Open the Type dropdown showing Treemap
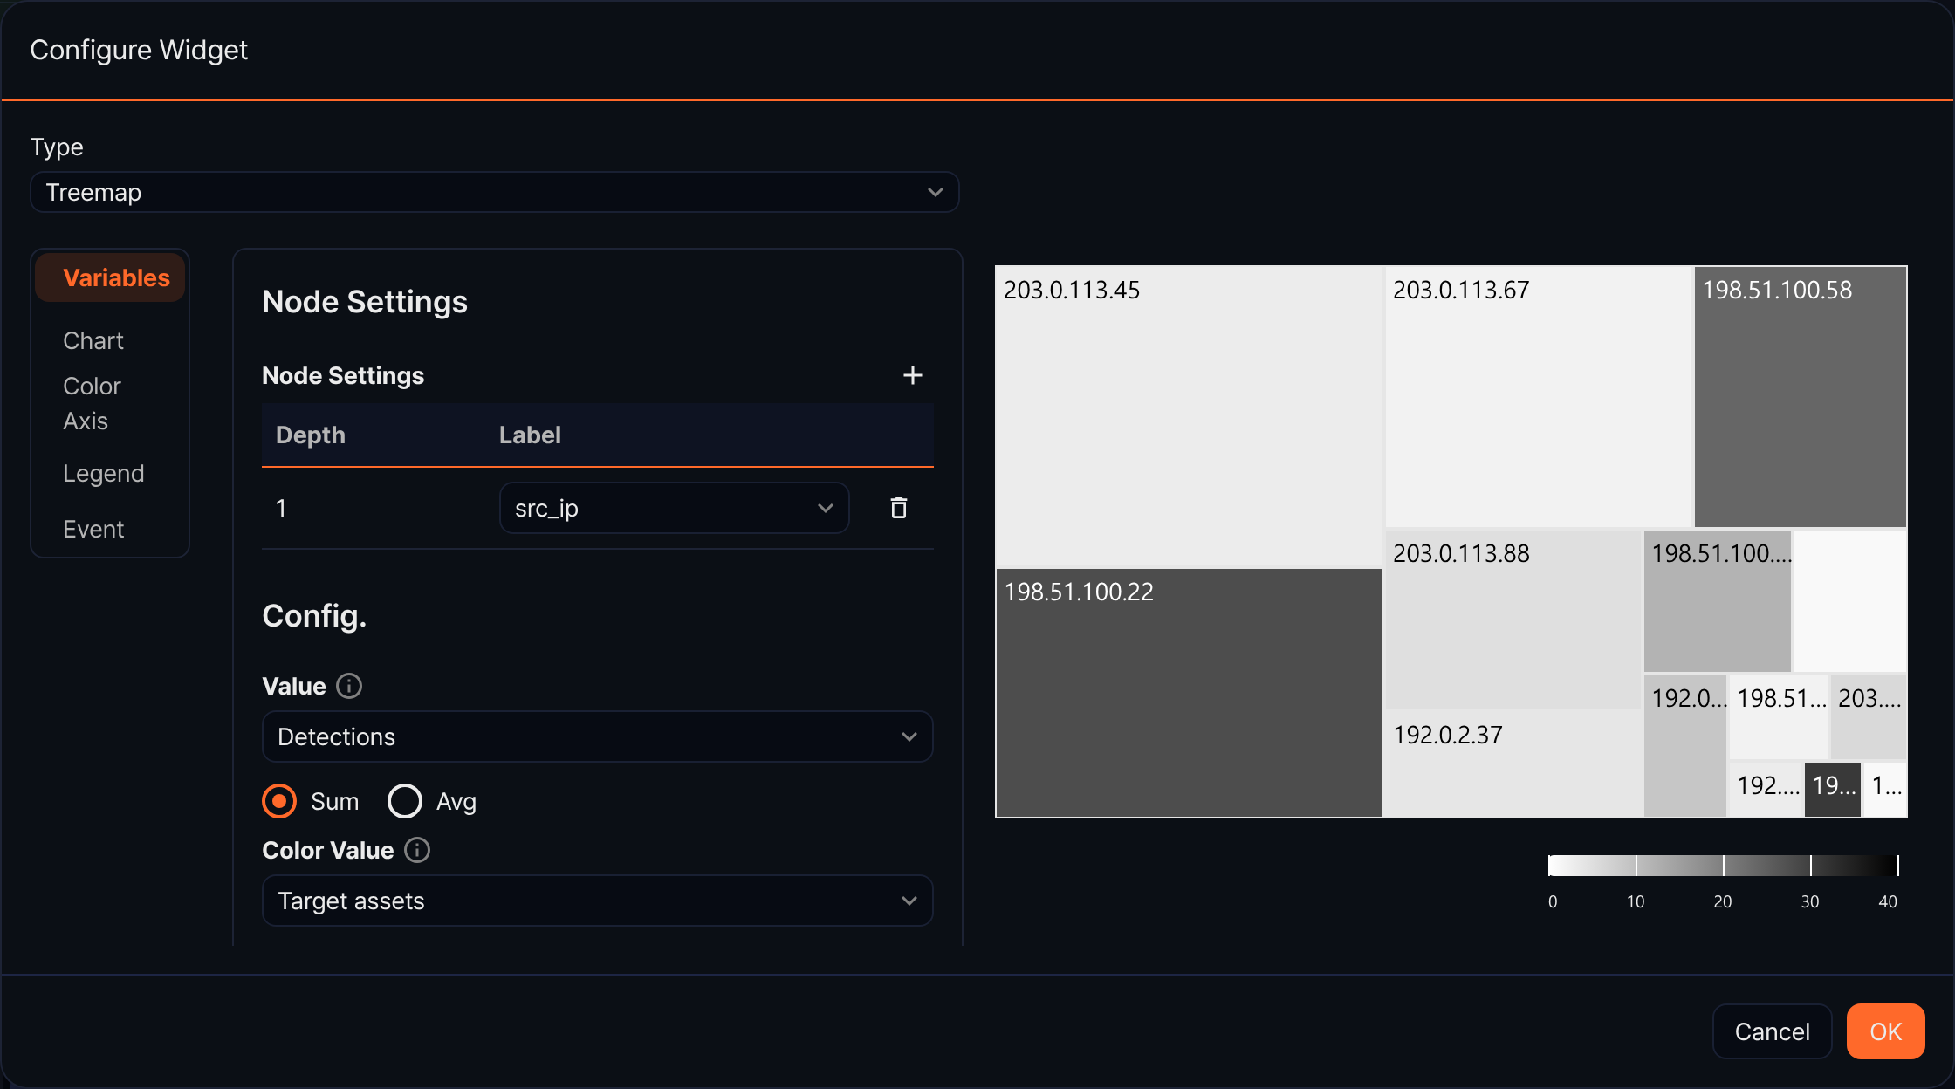1955x1089 pixels. coord(495,192)
